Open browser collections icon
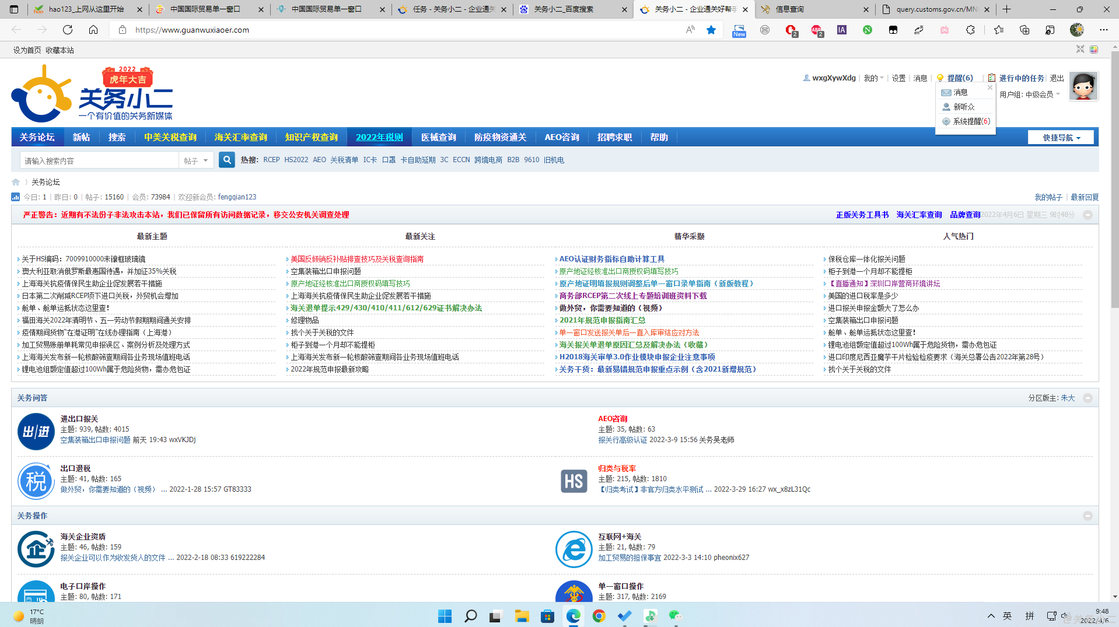The height and width of the screenshot is (627, 1119). click(x=1024, y=30)
